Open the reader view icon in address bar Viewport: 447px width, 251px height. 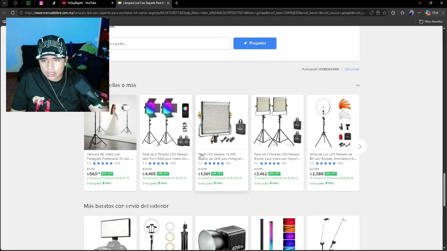point(378,13)
